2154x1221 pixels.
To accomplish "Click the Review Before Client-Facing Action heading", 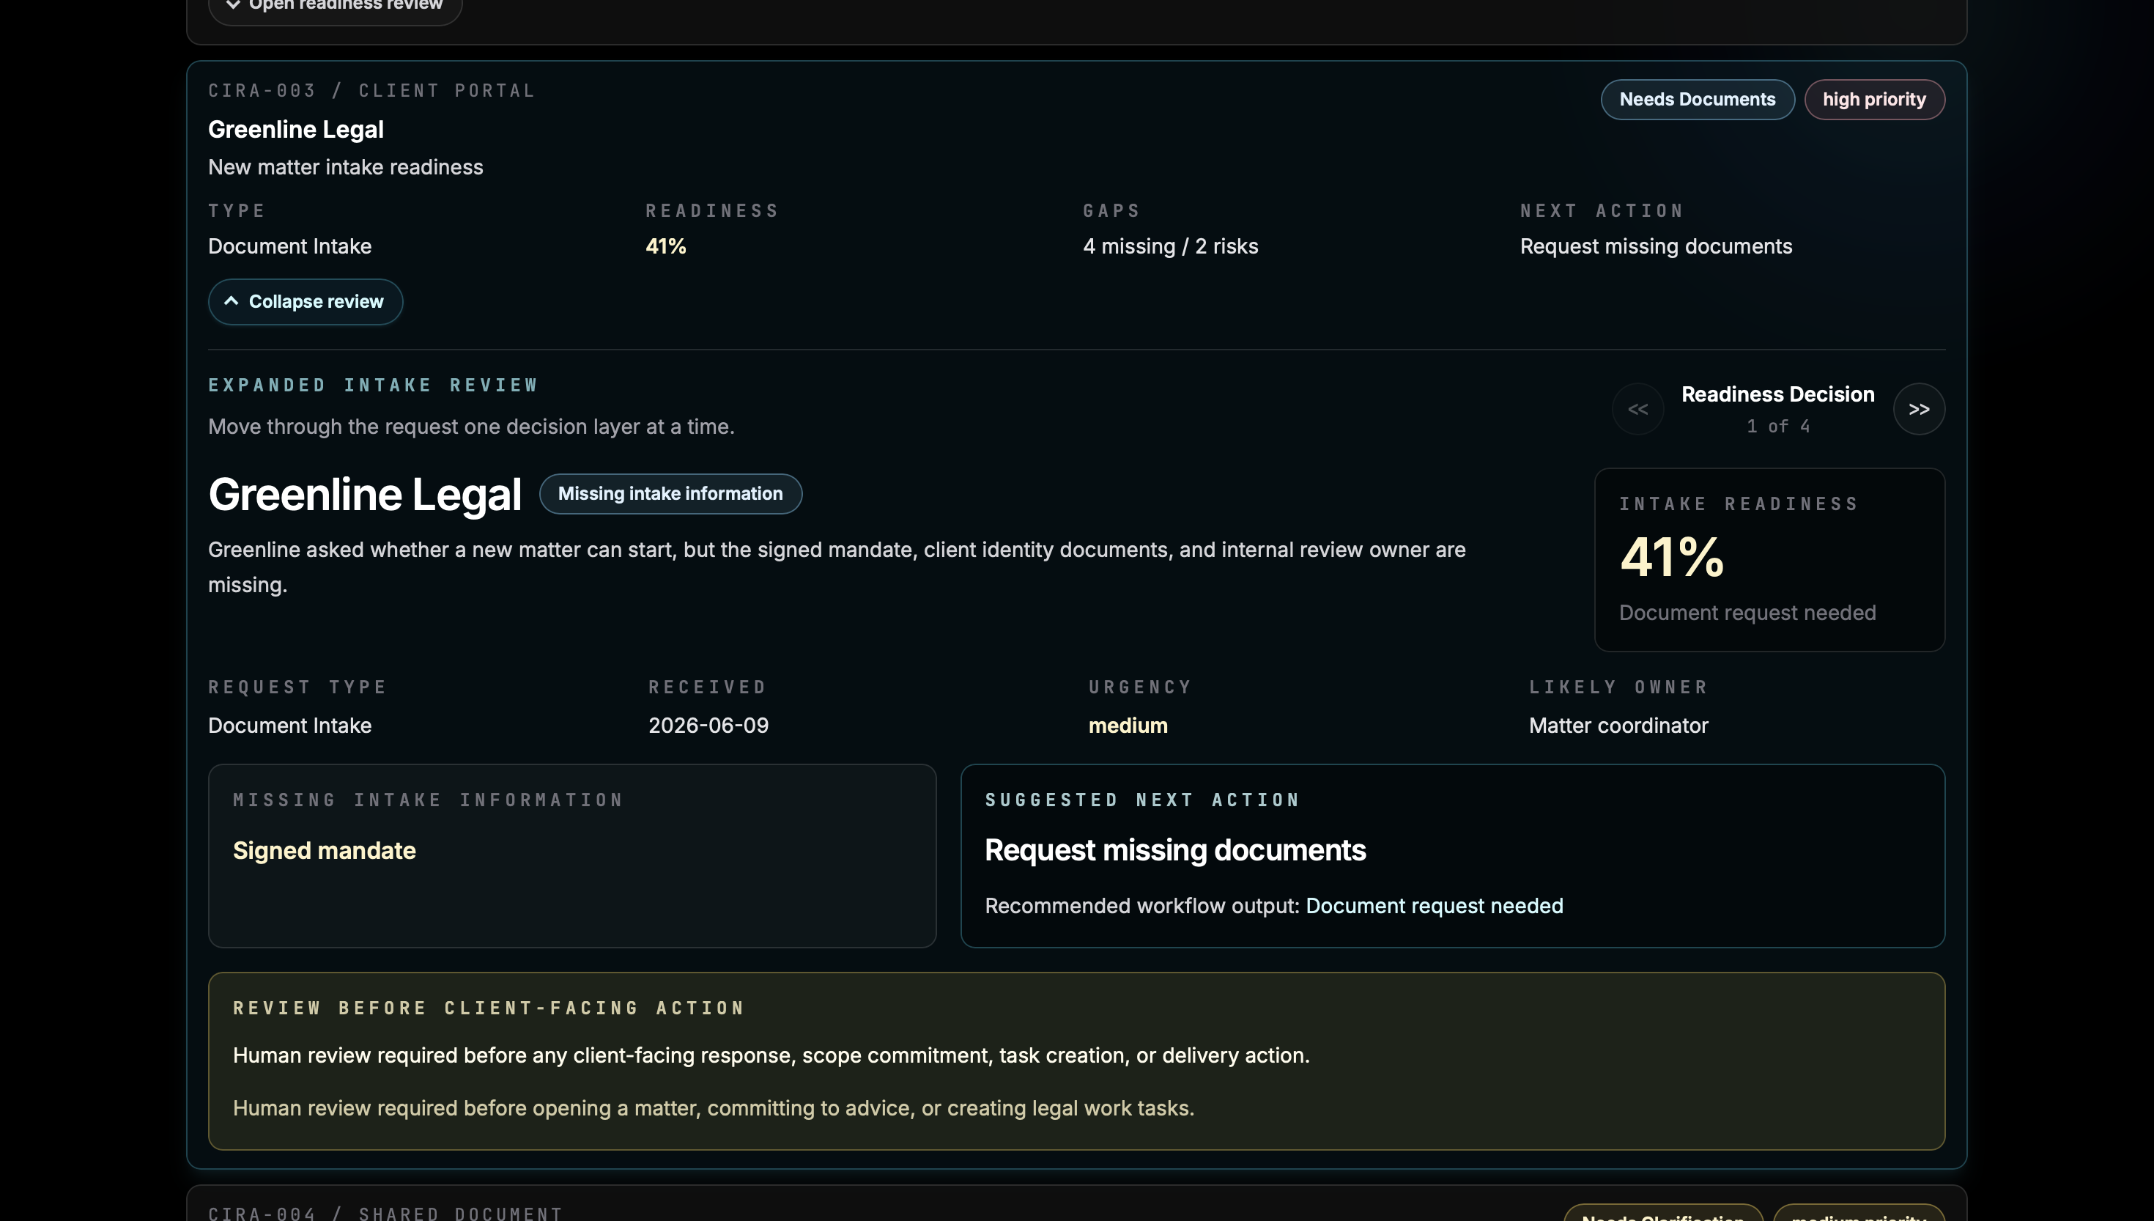I will tap(489, 1008).
